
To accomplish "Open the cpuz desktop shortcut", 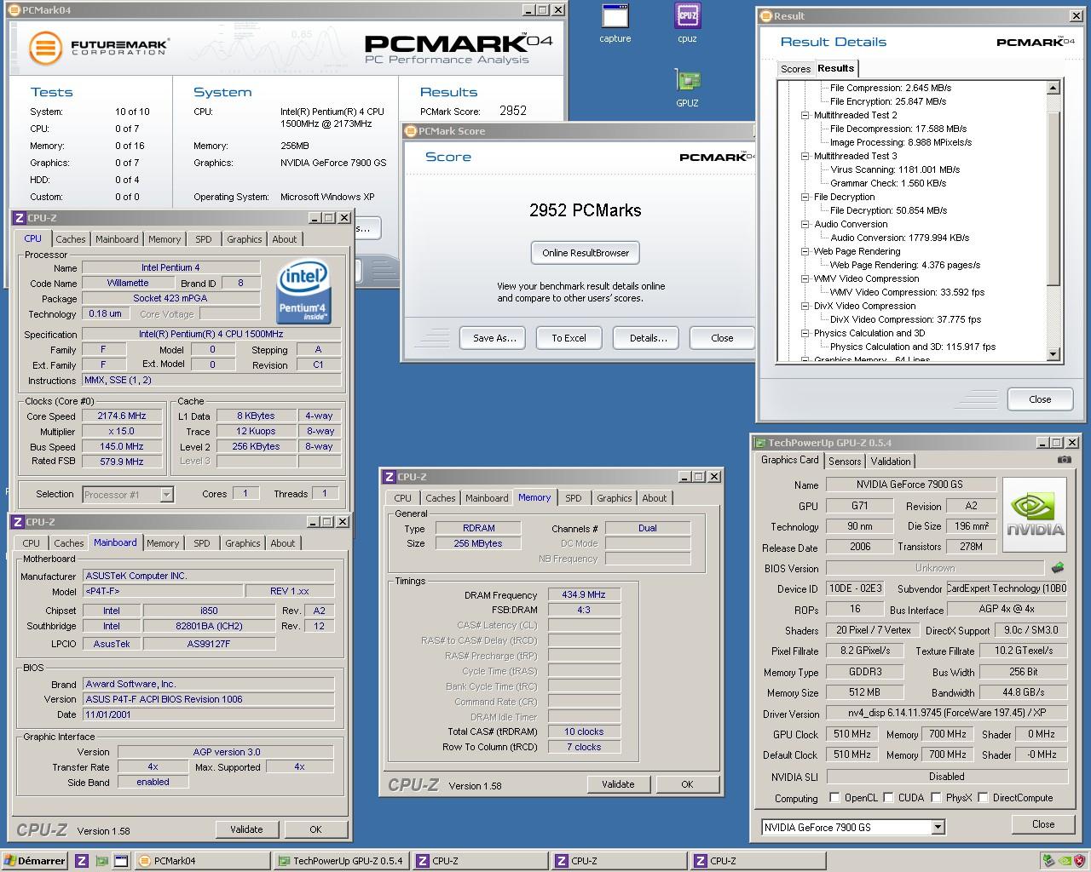I will coord(687,23).
